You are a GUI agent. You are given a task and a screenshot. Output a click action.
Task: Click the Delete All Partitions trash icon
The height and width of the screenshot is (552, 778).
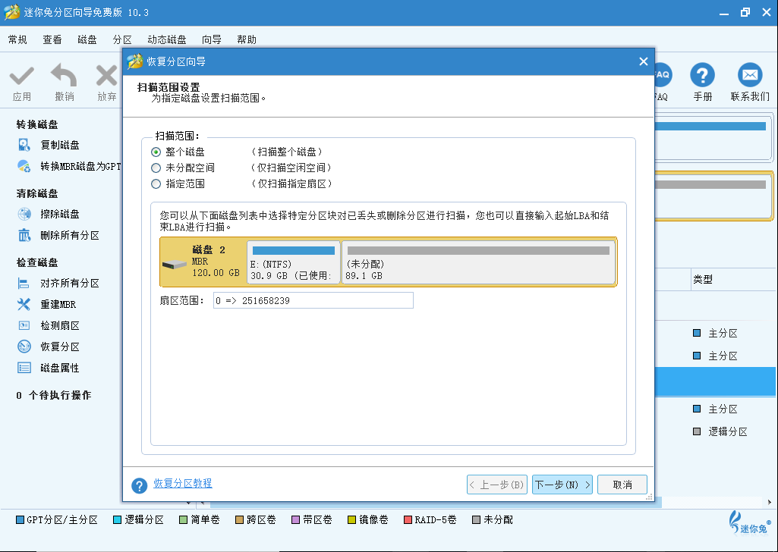click(x=24, y=235)
